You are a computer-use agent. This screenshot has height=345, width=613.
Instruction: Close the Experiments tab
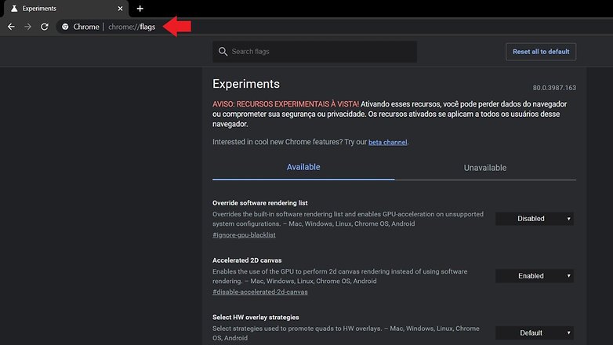point(120,9)
